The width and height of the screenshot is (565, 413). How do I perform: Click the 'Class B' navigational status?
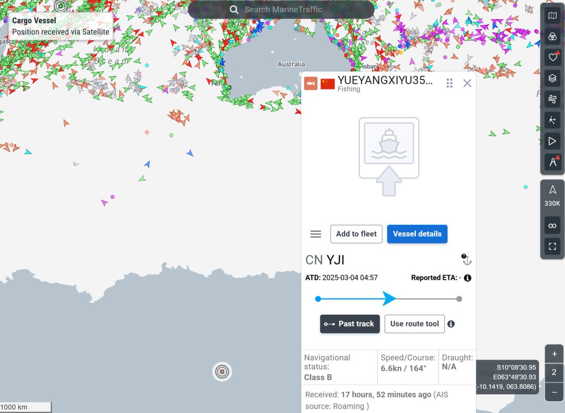point(318,377)
